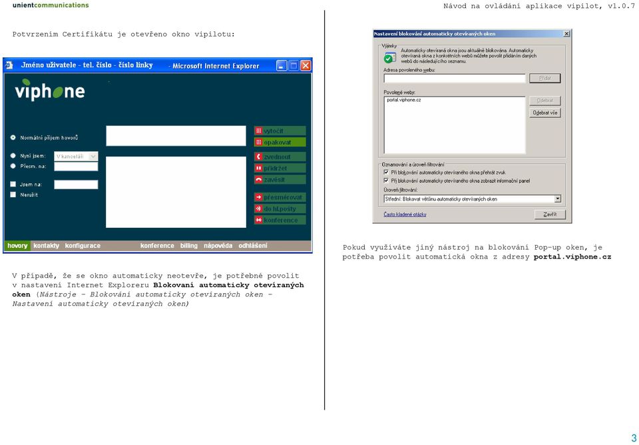Select Normální příjem hovorů radio option
This screenshot has width=639, height=445.
[x=13, y=138]
